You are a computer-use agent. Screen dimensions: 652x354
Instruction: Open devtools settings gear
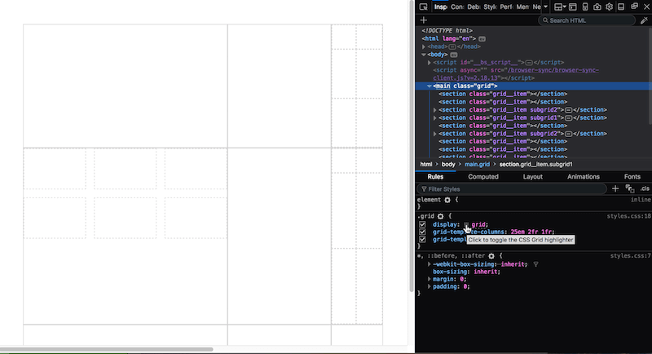point(609,7)
